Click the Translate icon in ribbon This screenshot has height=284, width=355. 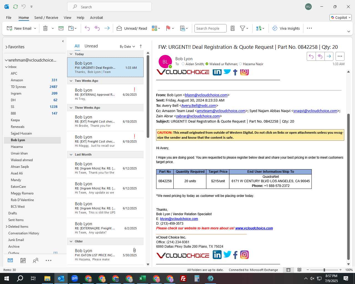click(x=259, y=28)
